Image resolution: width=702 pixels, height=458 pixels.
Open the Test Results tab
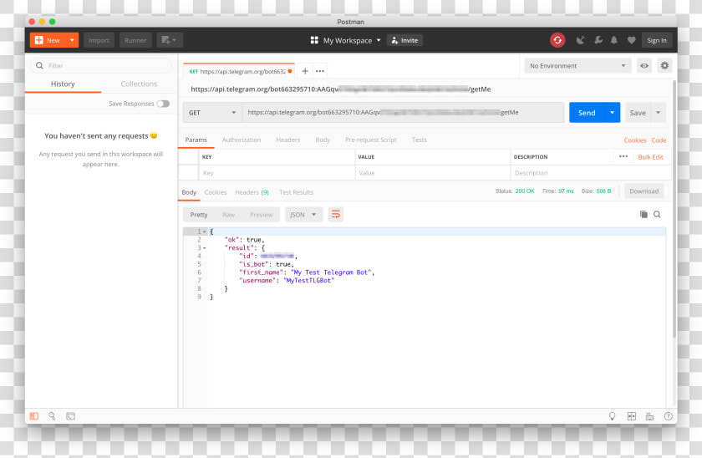(296, 192)
